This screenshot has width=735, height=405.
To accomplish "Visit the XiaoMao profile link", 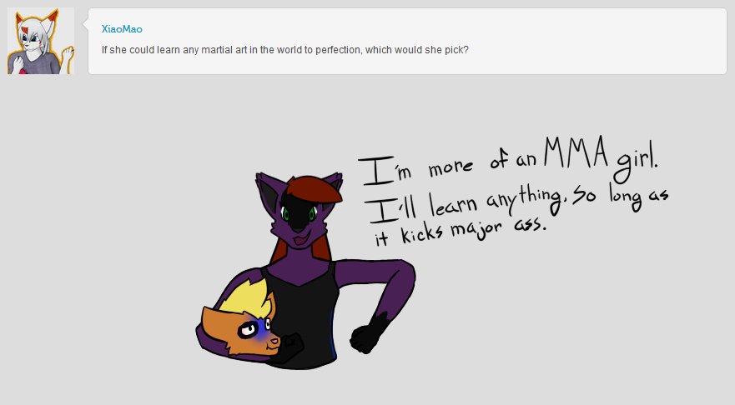I will pos(122,29).
